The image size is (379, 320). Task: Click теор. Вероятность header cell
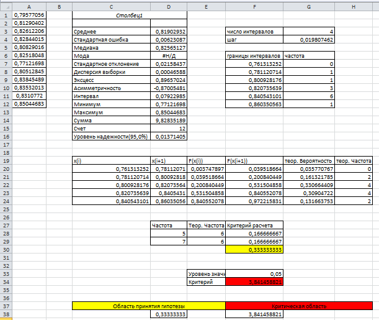click(x=309, y=161)
